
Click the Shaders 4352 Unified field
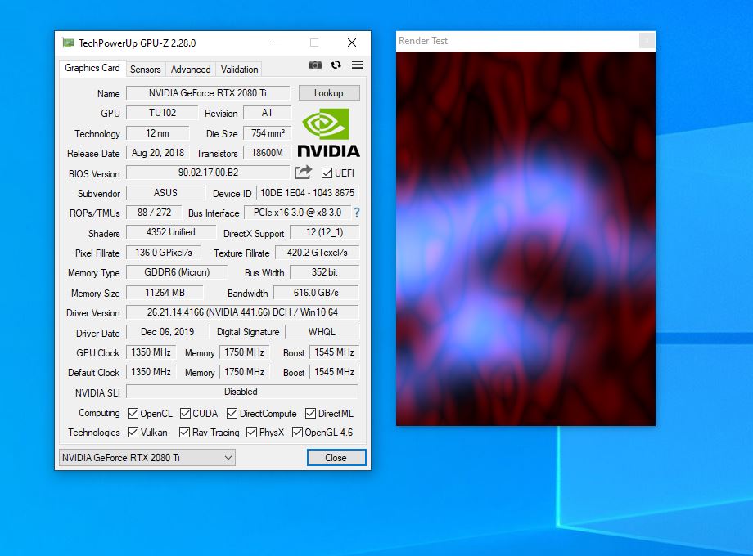[171, 232]
